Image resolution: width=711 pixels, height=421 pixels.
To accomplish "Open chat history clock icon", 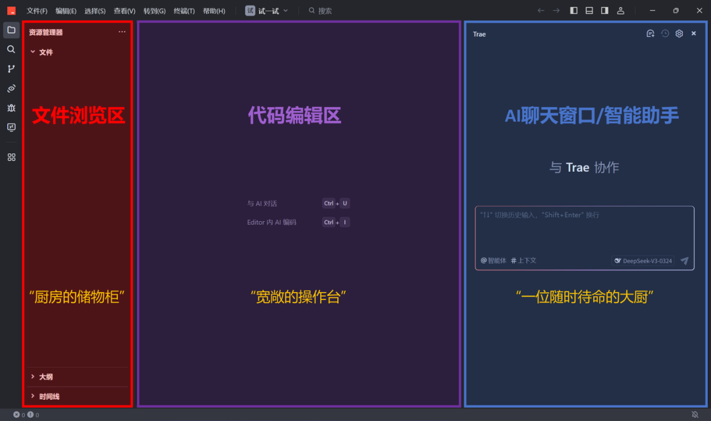I will tap(665, 34).
